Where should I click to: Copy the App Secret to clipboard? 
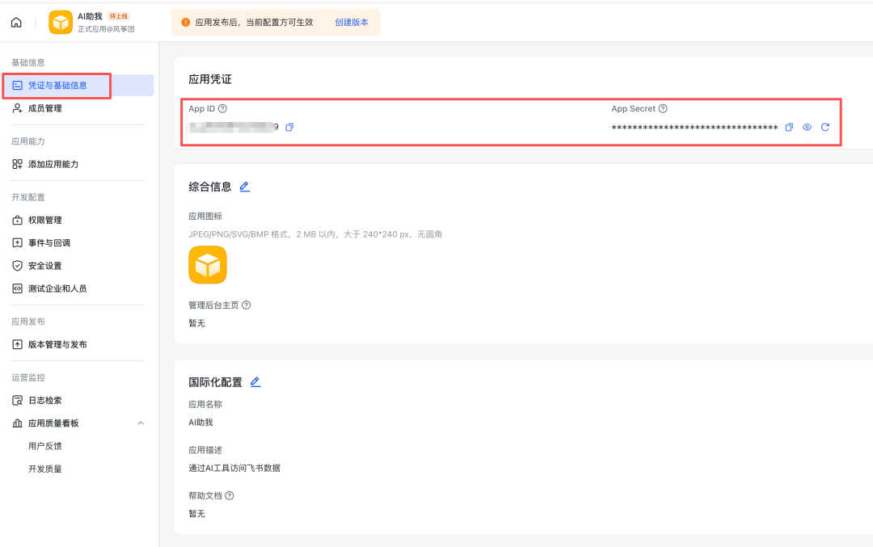789,127
